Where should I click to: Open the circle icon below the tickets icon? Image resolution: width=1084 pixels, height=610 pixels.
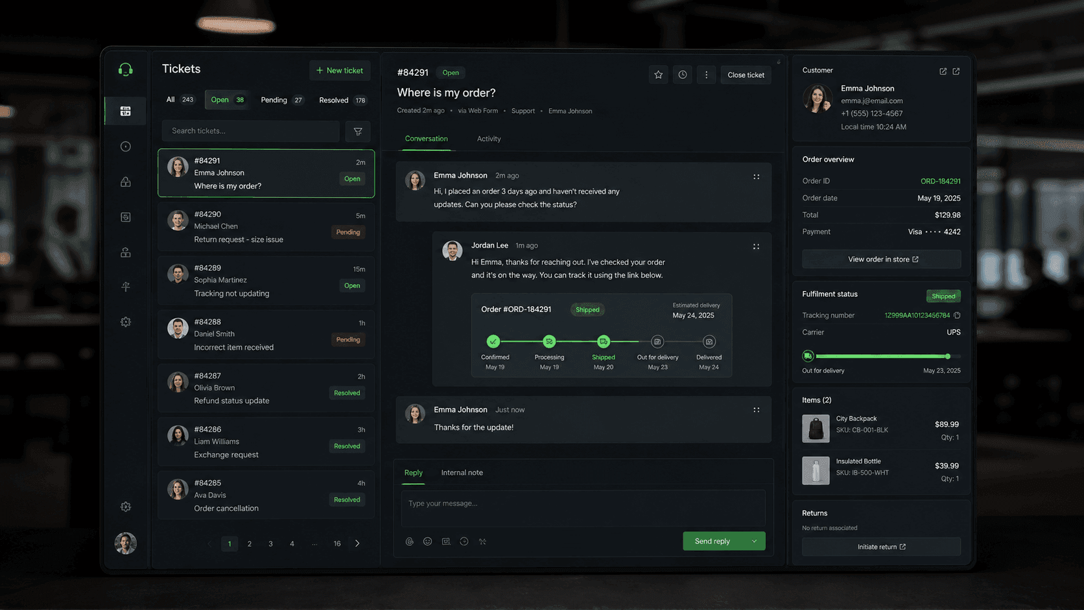126,147
